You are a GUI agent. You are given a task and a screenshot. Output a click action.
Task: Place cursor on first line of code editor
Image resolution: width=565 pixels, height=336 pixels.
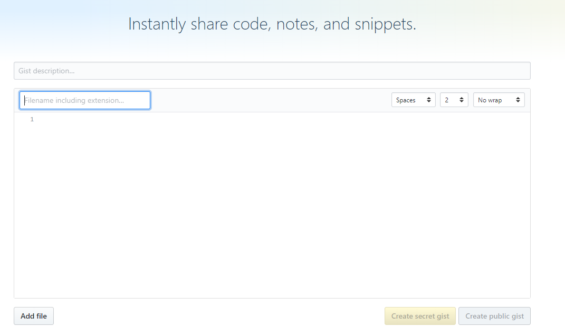pos(281,119)
